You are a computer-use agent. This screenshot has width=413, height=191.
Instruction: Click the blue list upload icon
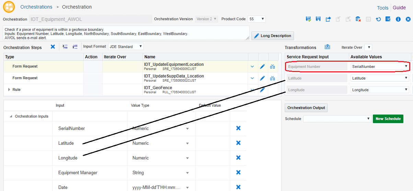pyautogui.click(x=388, y=19)
